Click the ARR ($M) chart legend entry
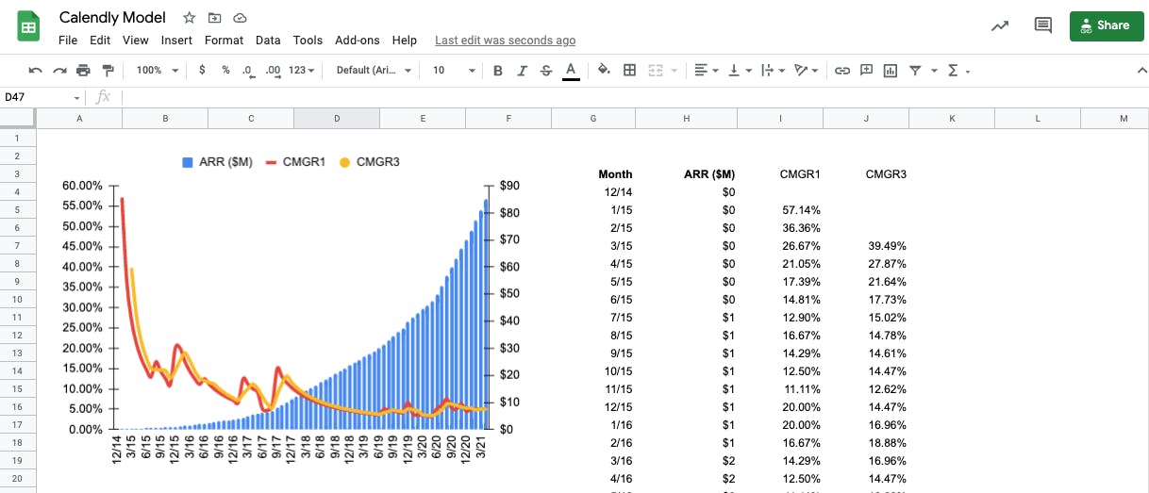 point(218,162)
